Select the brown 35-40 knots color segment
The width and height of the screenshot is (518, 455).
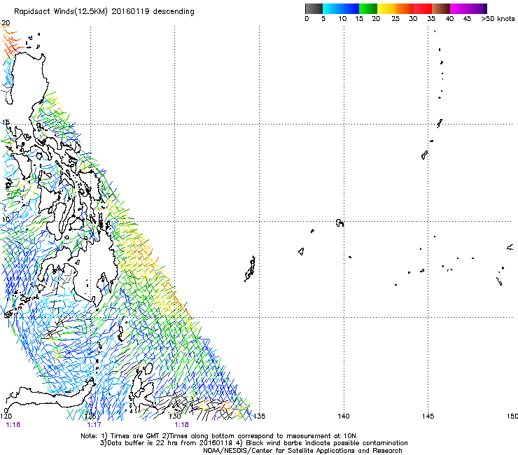click(441, 8)
